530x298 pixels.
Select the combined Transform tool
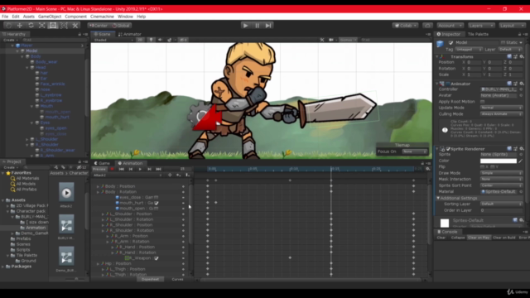point(65,26)
